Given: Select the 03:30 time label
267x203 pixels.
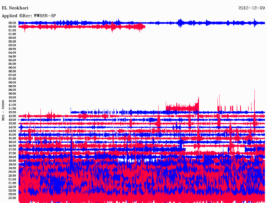Looking at the screenshot, I should coord(12,49).
